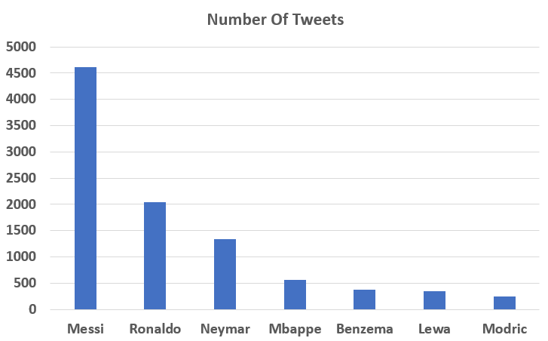Click the 0 value on the vertical axis
This screenshot has width=548, height=341.
[32, 309]
